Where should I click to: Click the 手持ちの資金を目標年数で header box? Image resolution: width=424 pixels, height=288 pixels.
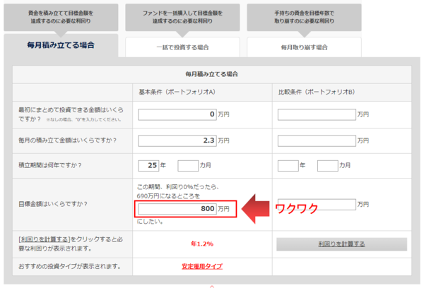[304, 17]
